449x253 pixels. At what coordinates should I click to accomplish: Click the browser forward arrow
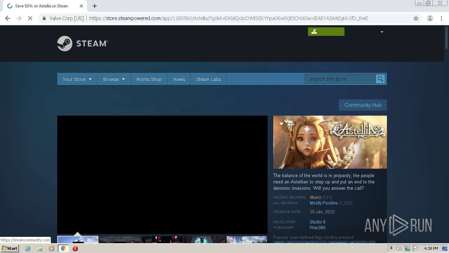click(x=19, y=18)
